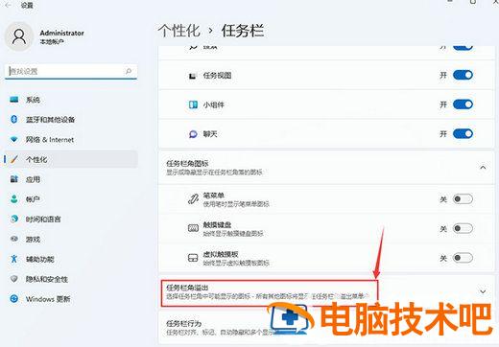
Task: Click the 小组件 label text
Action: click(213, 104)
